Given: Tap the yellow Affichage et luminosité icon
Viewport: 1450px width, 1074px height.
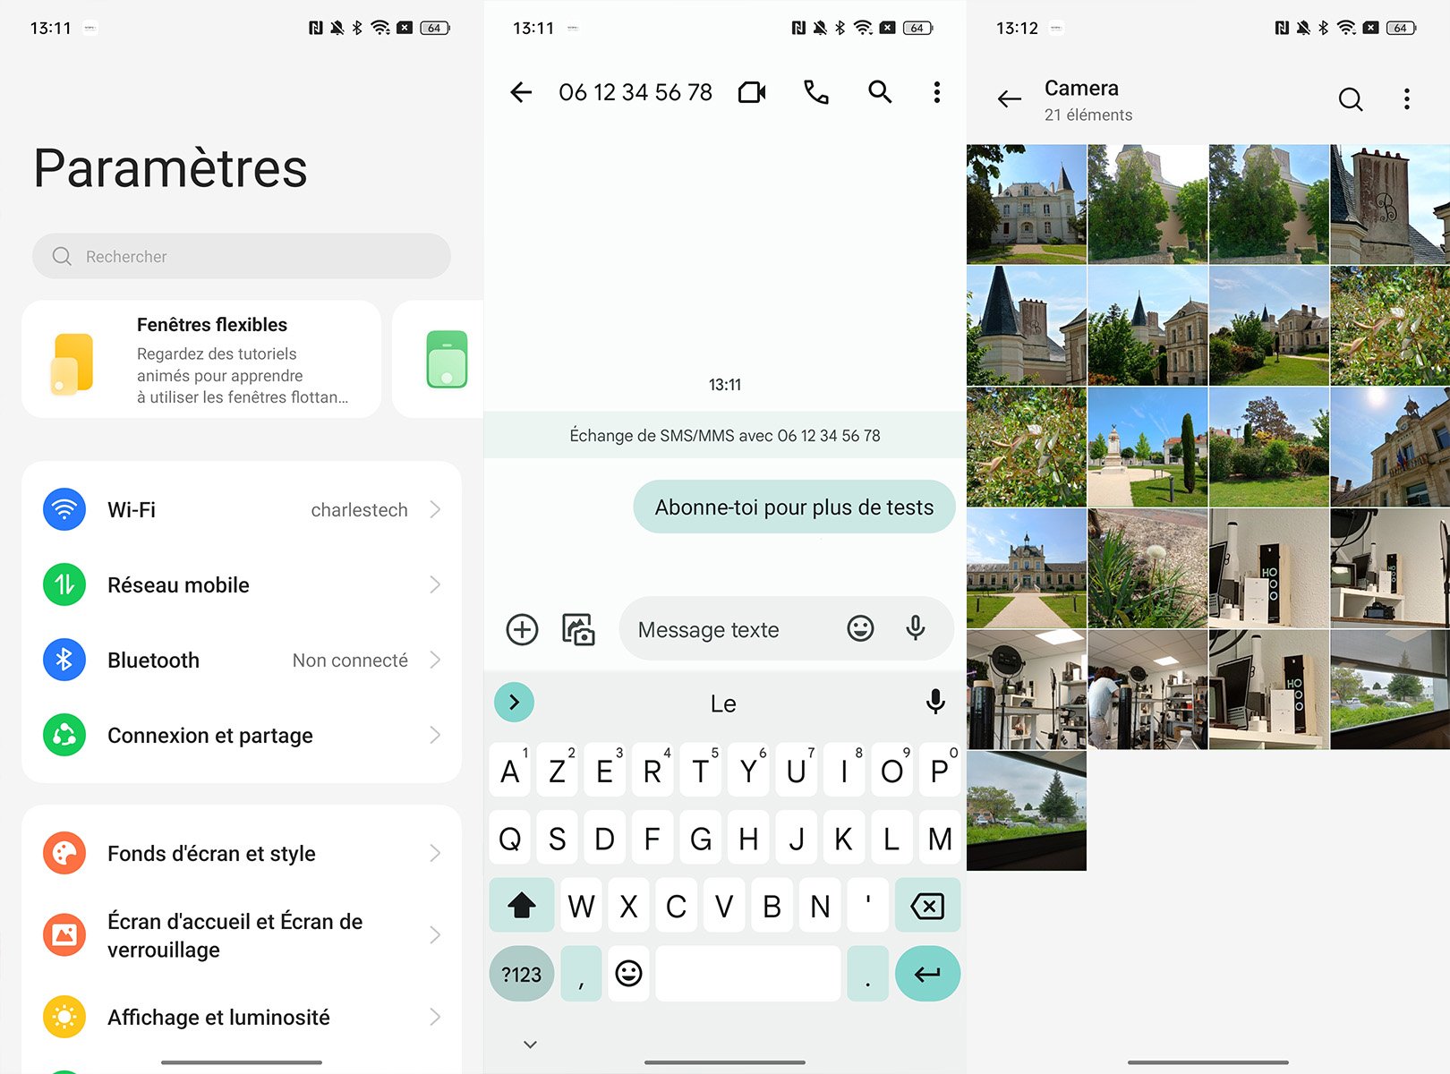Looking at the screenshot, I should click(64, 1017).
